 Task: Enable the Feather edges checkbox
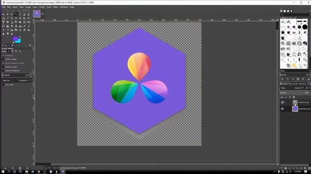[x=3, y=59]
